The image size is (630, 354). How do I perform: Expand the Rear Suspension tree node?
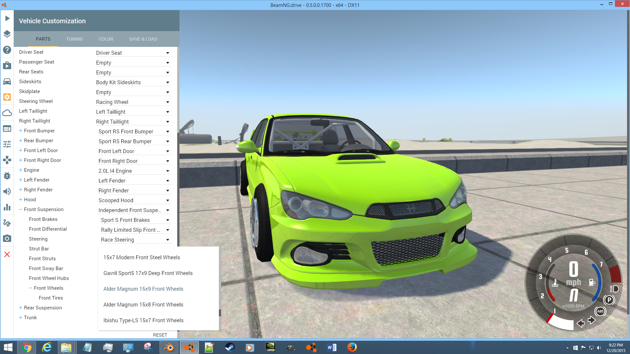(x=21, y=308)
